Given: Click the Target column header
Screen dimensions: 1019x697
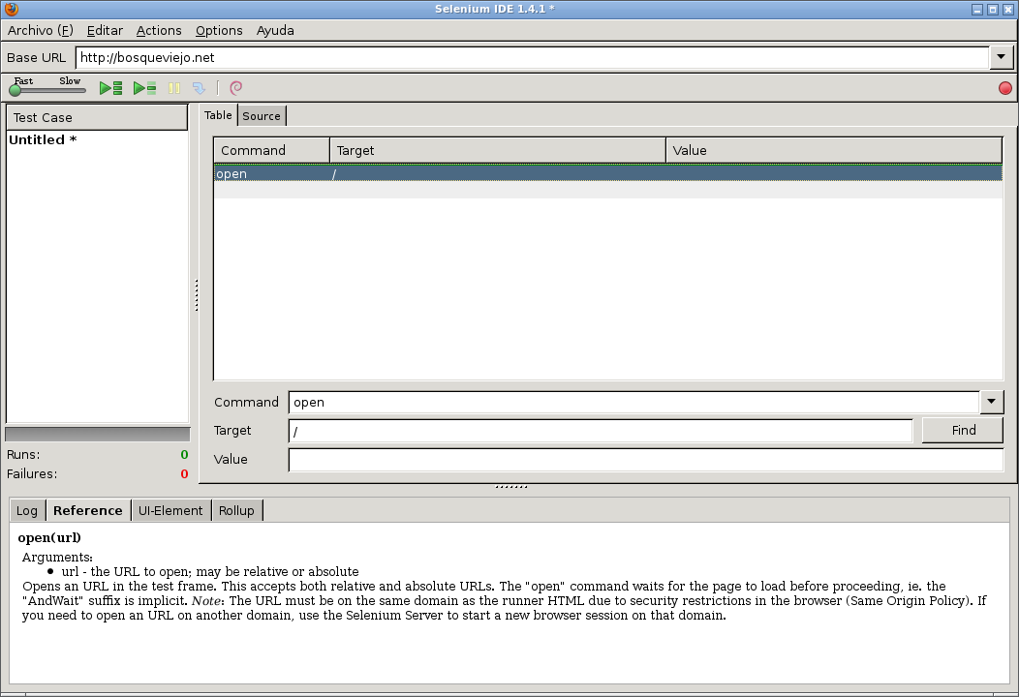Looking at the screenshot, I should coord(498,150).
